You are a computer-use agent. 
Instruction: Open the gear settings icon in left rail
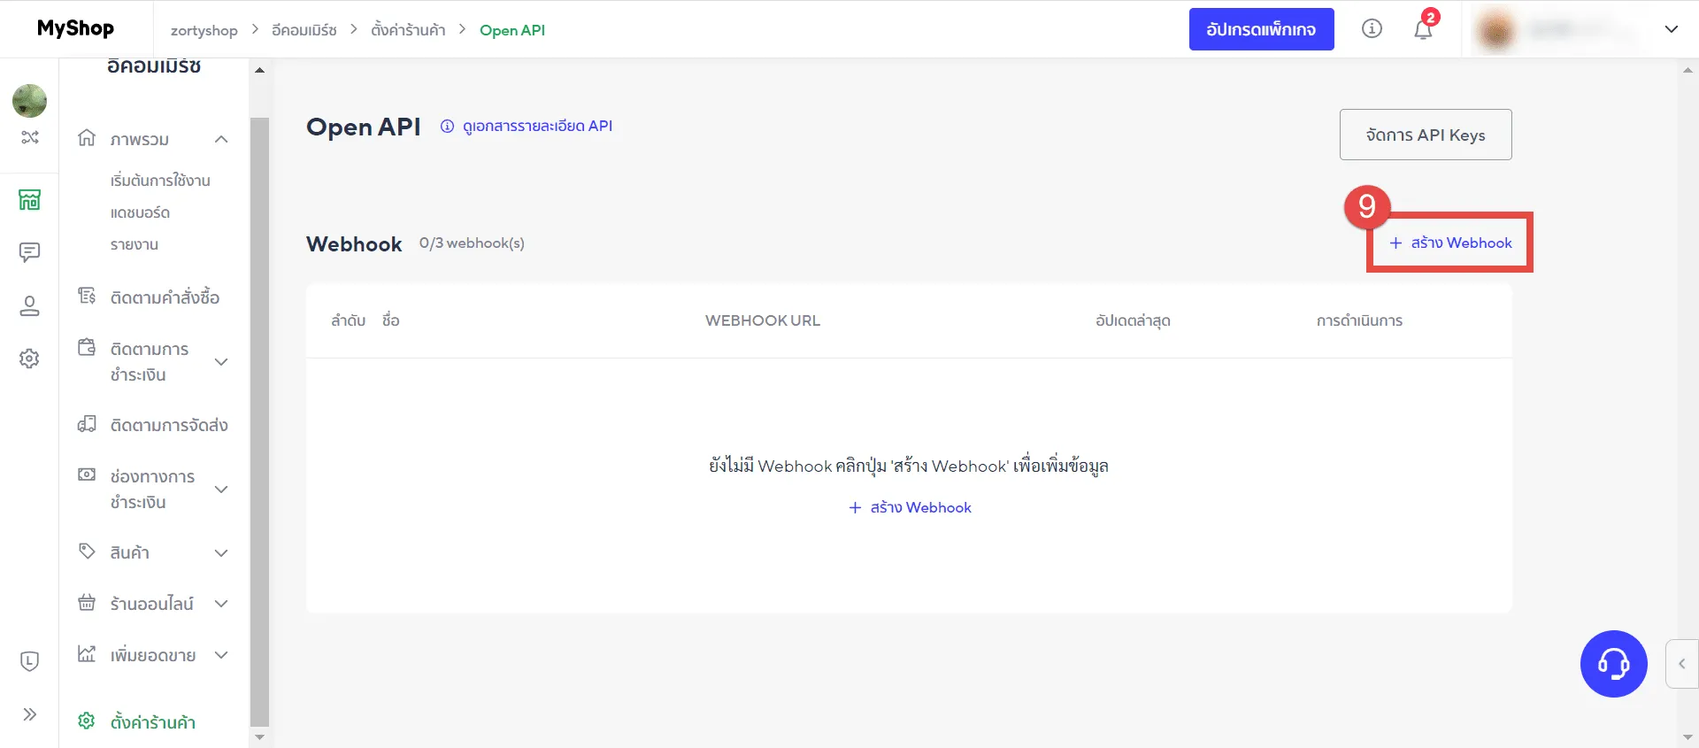click(29, 359)
